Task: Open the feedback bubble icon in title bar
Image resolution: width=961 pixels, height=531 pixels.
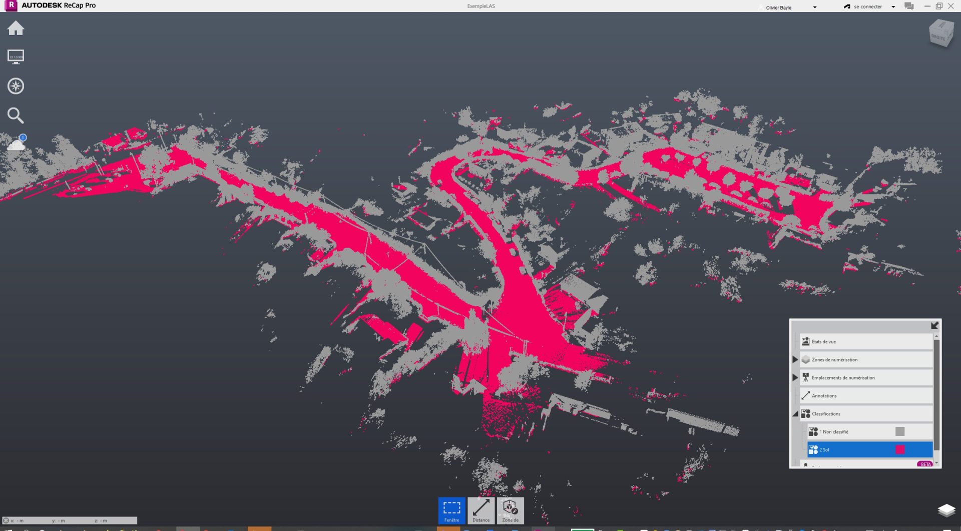Action: tap(908, 6)
